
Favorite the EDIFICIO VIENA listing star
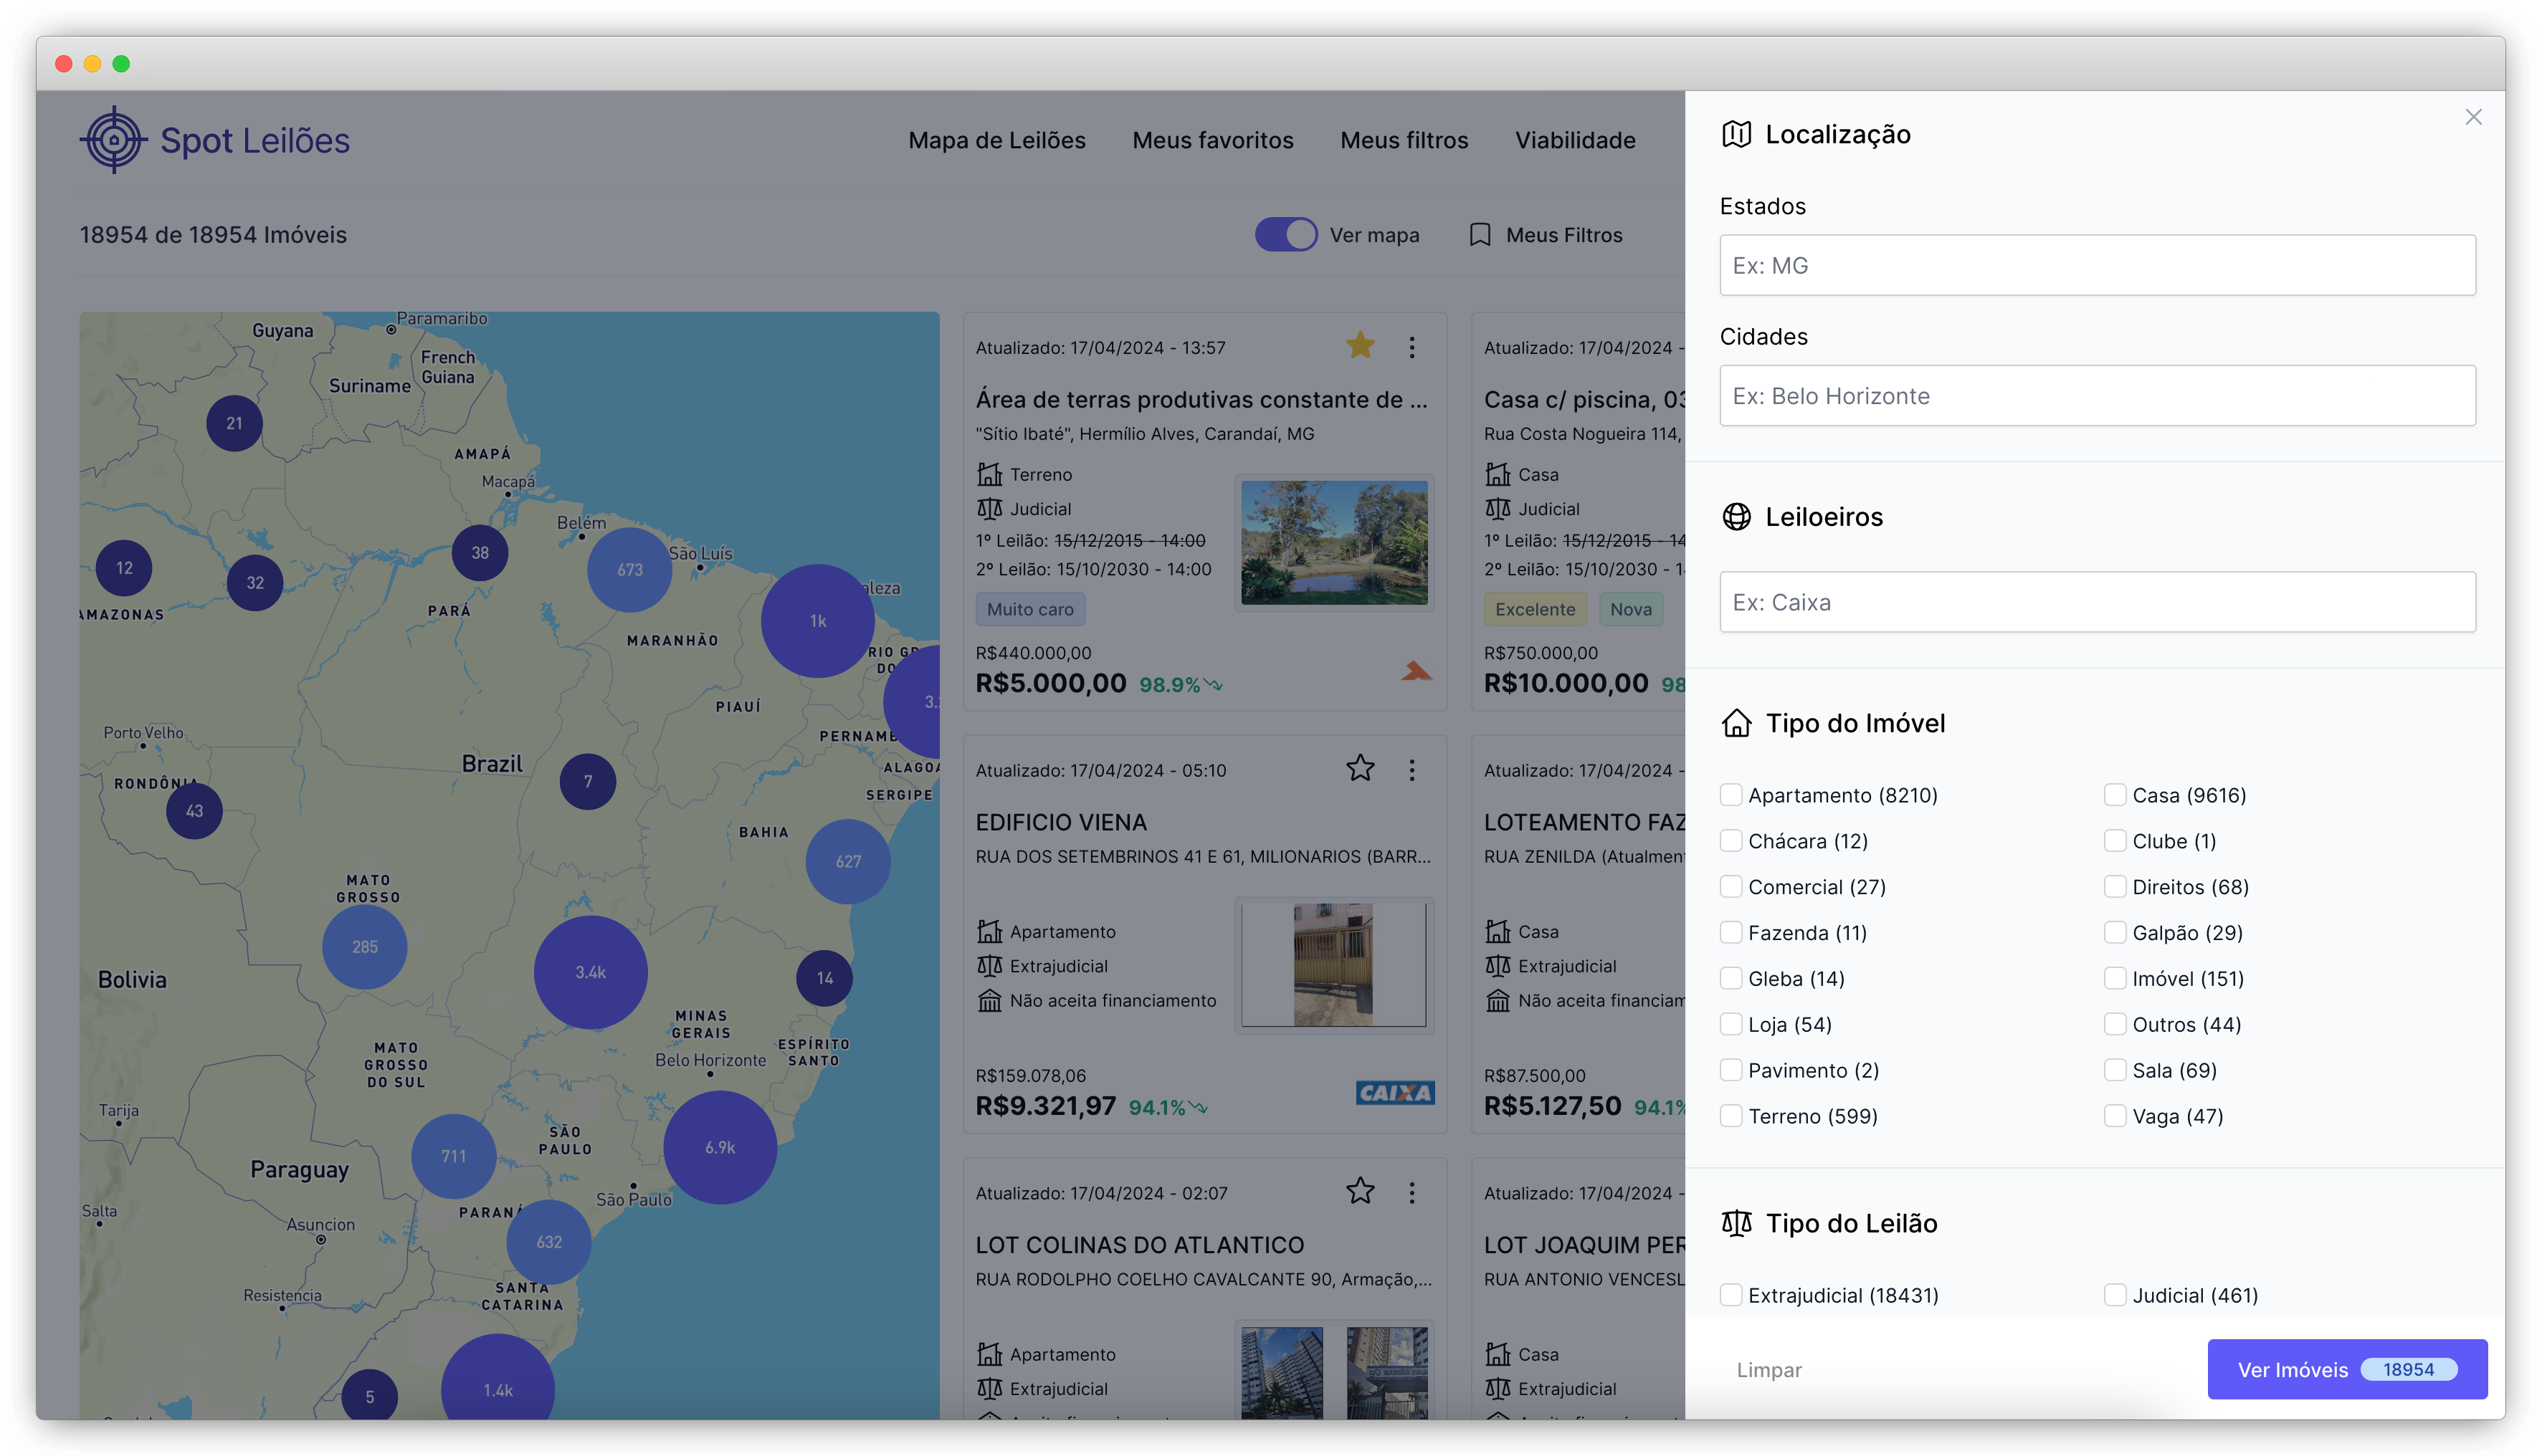[x=1360, y=769]
